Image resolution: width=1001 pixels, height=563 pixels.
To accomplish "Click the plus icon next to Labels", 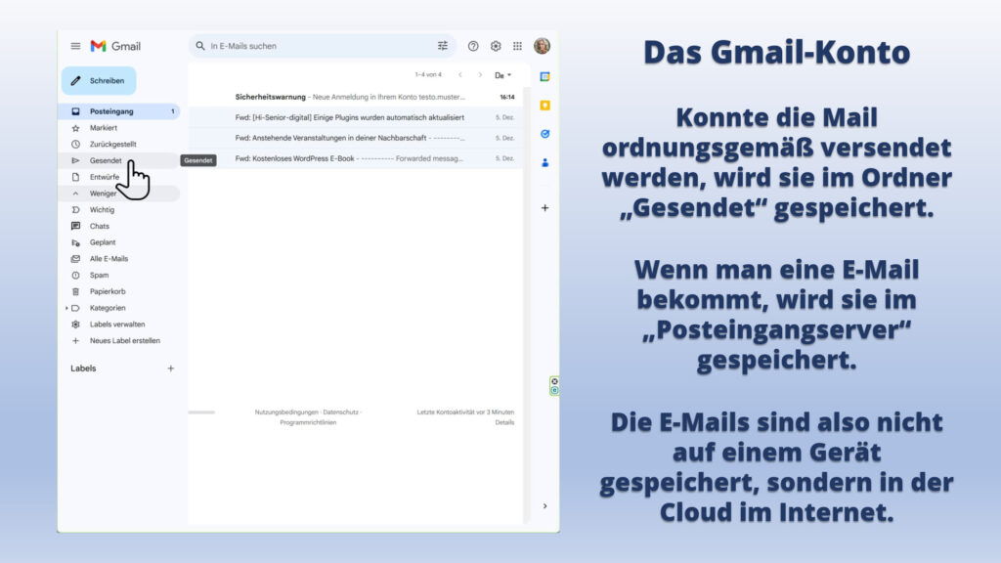I will 170,368.
